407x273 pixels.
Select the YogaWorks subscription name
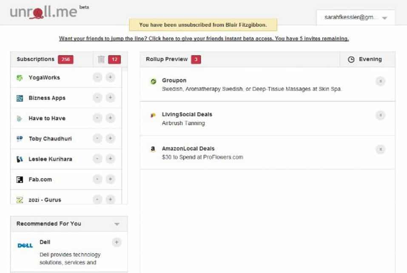[44, 77]
